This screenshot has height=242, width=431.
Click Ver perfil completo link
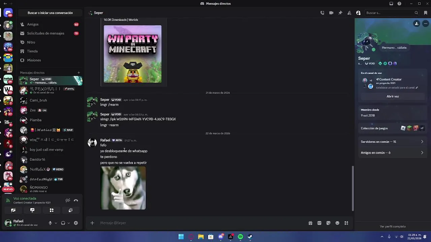pos(393,227)
